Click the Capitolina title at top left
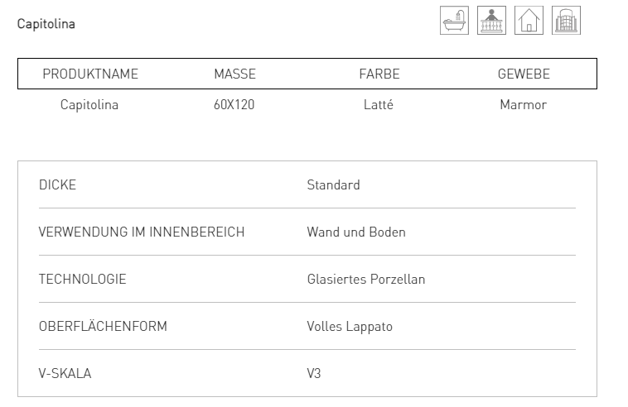The height and width of the screenshot is (407, 628). point(46,24)
